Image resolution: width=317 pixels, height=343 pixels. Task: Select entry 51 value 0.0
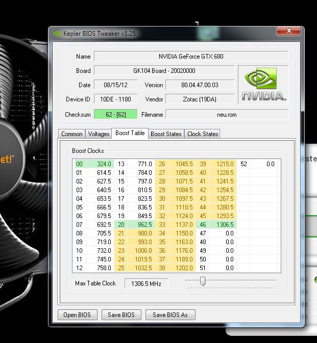tap(223, 268)
